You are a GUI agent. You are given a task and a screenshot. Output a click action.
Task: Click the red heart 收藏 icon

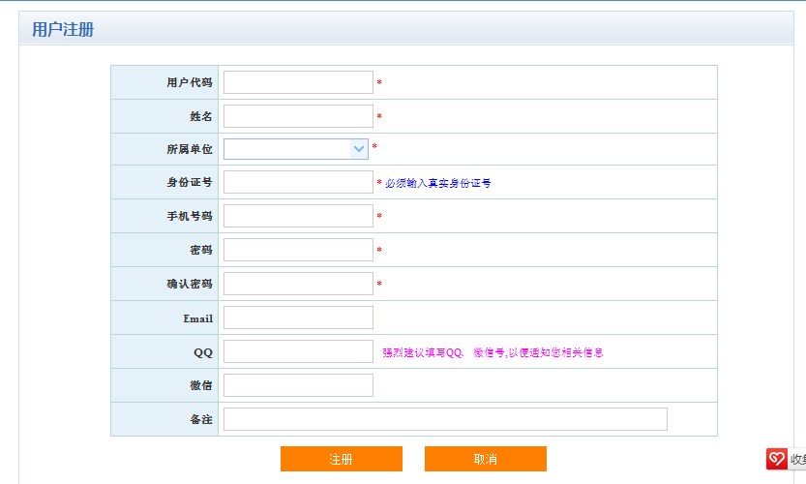click(x=776, y=459)
